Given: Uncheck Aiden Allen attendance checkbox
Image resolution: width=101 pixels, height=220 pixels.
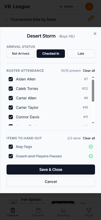Looking at the screenshot, I should [11, 79].
